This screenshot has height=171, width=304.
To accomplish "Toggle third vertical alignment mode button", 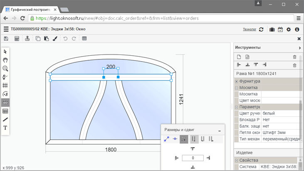I will click(211, 139).
